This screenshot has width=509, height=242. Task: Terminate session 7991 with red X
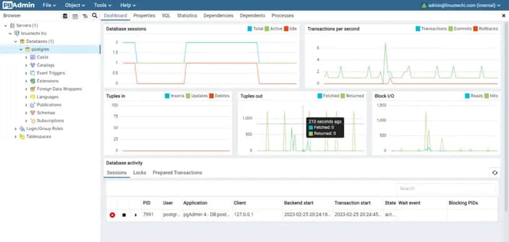click(112, 215)
